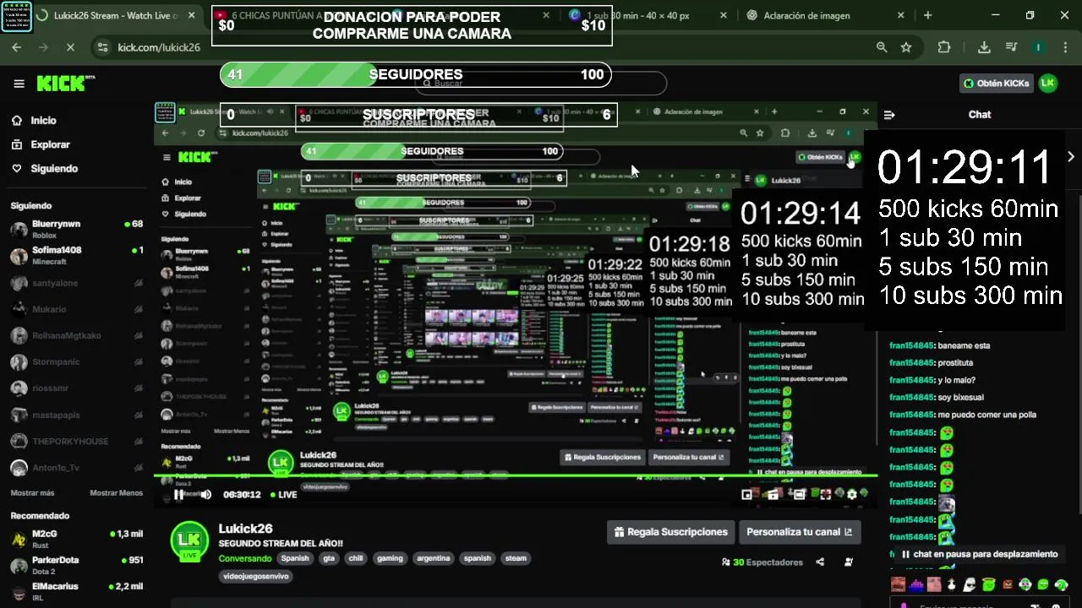
Task: Click the Regala Suscripciones button
Action: point(671,532)
